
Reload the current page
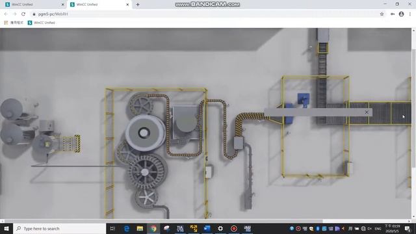tap(23, 14)
